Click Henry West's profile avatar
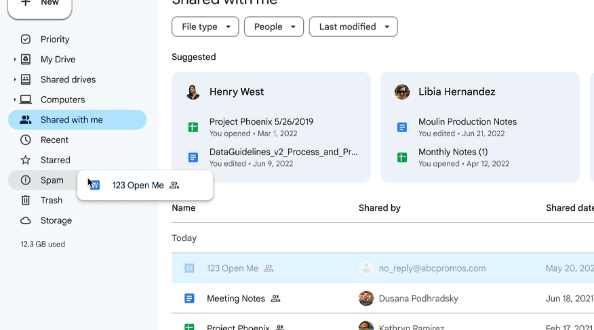The image size is (594, 330). click(193, 92)
